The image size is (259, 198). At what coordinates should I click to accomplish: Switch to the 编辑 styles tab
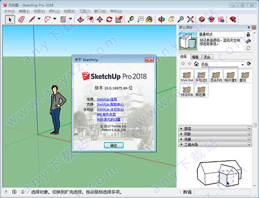[x=196, y=57]
